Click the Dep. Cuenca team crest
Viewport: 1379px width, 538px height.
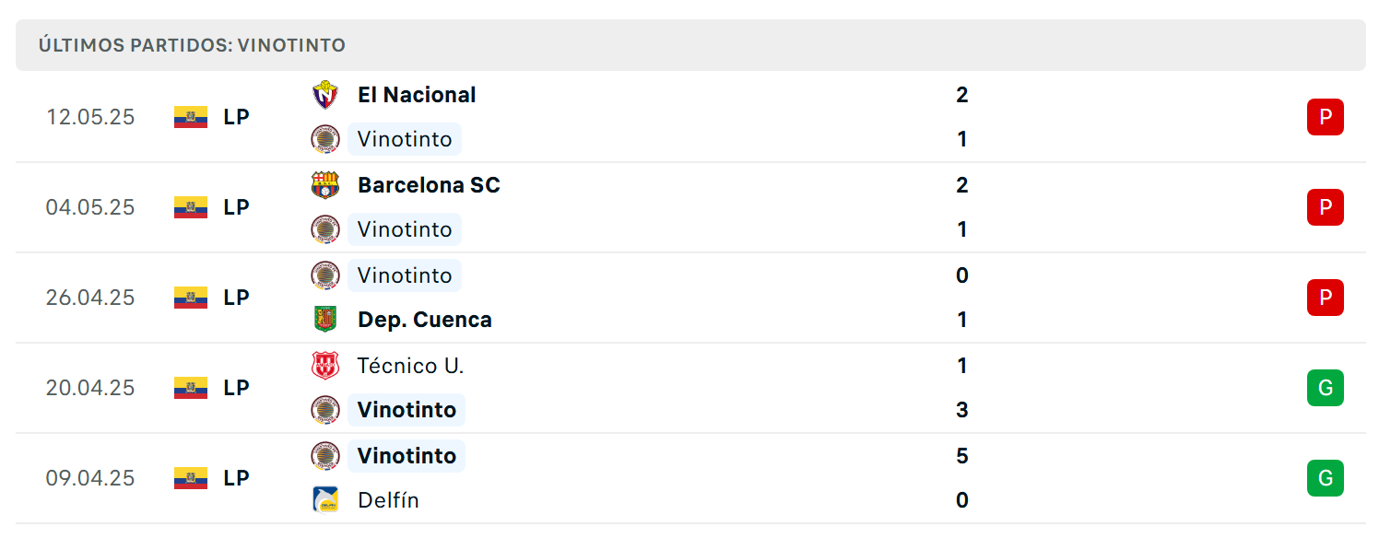coord(324,320)
